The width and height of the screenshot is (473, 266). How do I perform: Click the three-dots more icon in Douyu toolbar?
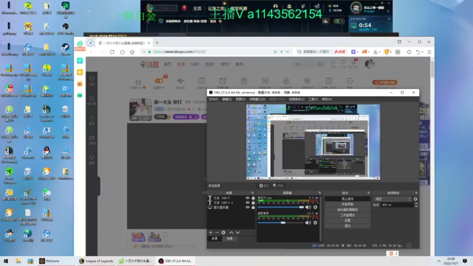(349, 81)
